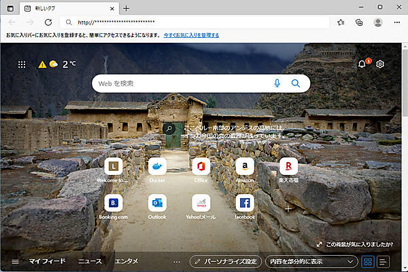Open Settings and more menu

[397, 22]
